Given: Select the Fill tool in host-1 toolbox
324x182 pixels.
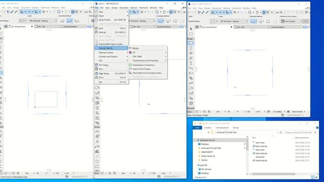Looking at the screenshot, I should pos(97,152).
